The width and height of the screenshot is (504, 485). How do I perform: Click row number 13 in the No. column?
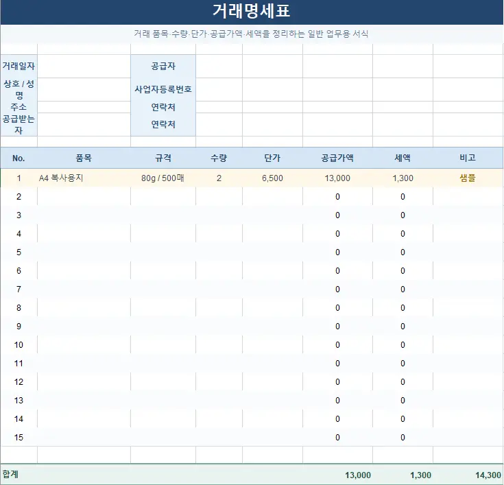point(19,401)
